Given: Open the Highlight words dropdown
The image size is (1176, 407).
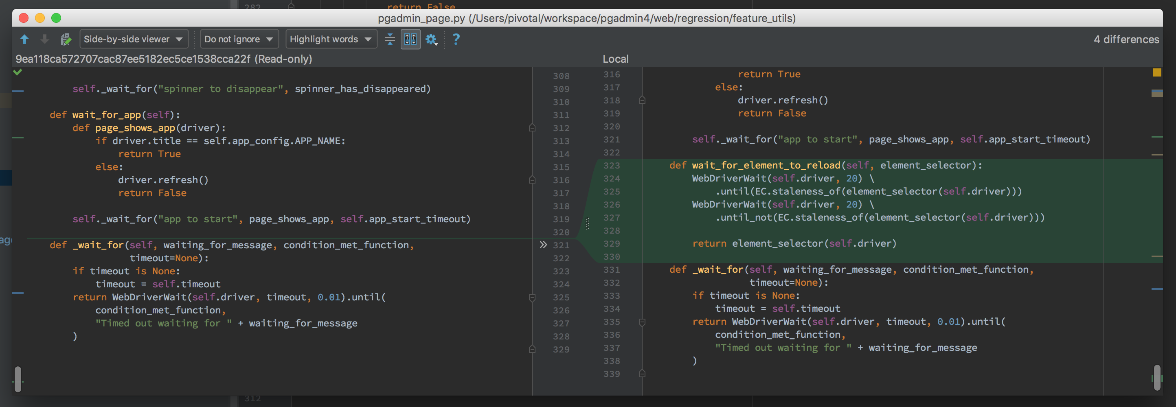Looking at the screenshot, I should tap(331, 39).
